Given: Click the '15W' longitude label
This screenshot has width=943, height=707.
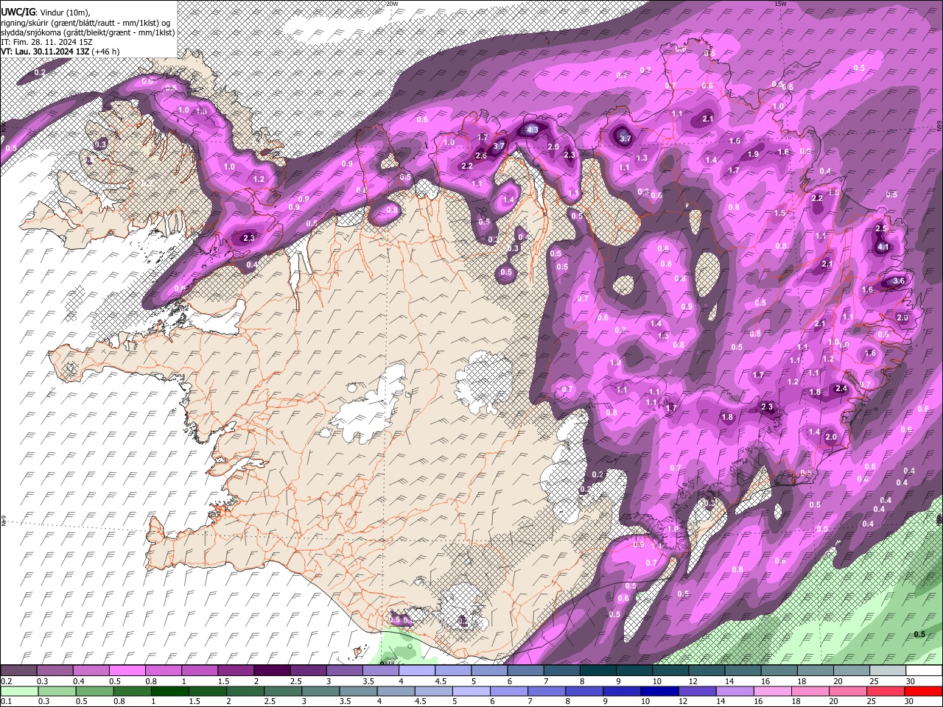Looking at the screenshot, I should 780,3.
